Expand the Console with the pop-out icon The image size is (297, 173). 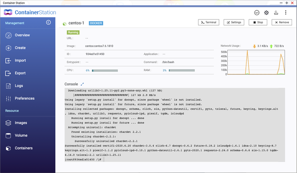click(82, 84)
